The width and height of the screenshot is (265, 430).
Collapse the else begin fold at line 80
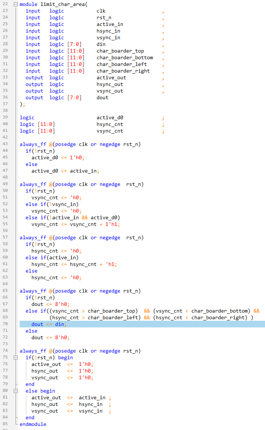click(16, 391)
